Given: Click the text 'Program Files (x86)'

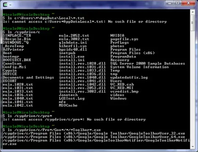Looking at the screenshot, I should click(x=133, y=53).
